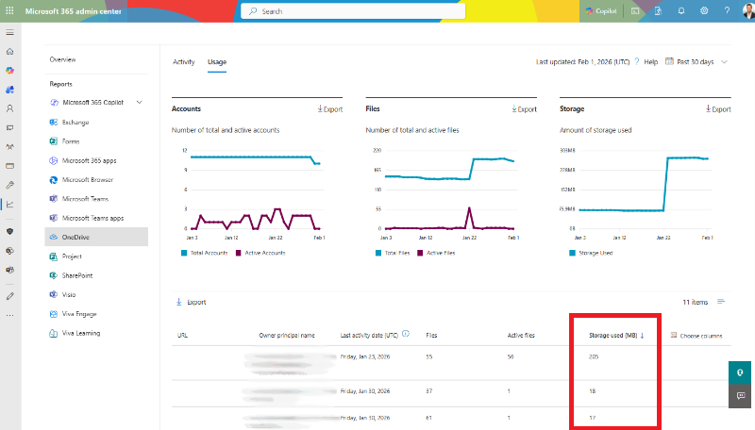Open Viva Learning report
755x430 pixels.
click(81, 333)
